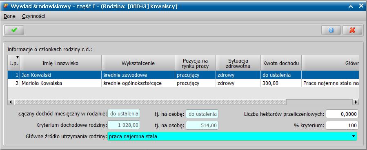The width and height of the screenshot is (367, 150).
Task: Click Pozycja na rynku pracy header
Action: (195, 63)
